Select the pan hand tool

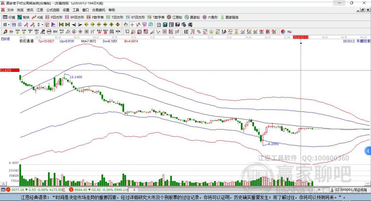pyautogui.click(x=126, y=25)
